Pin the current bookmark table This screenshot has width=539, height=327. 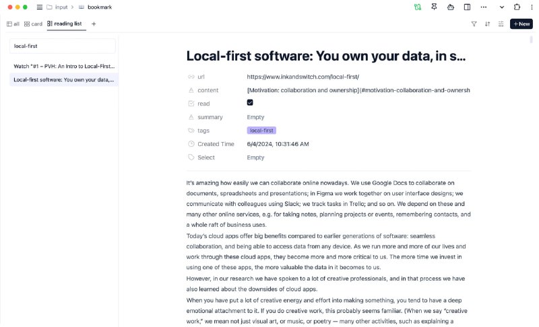click(x=434, y=7)
